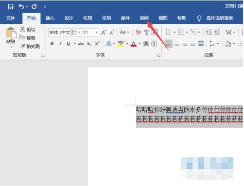Apply the yellow text highlight color
244x186 pixels.
click(121, 44)
